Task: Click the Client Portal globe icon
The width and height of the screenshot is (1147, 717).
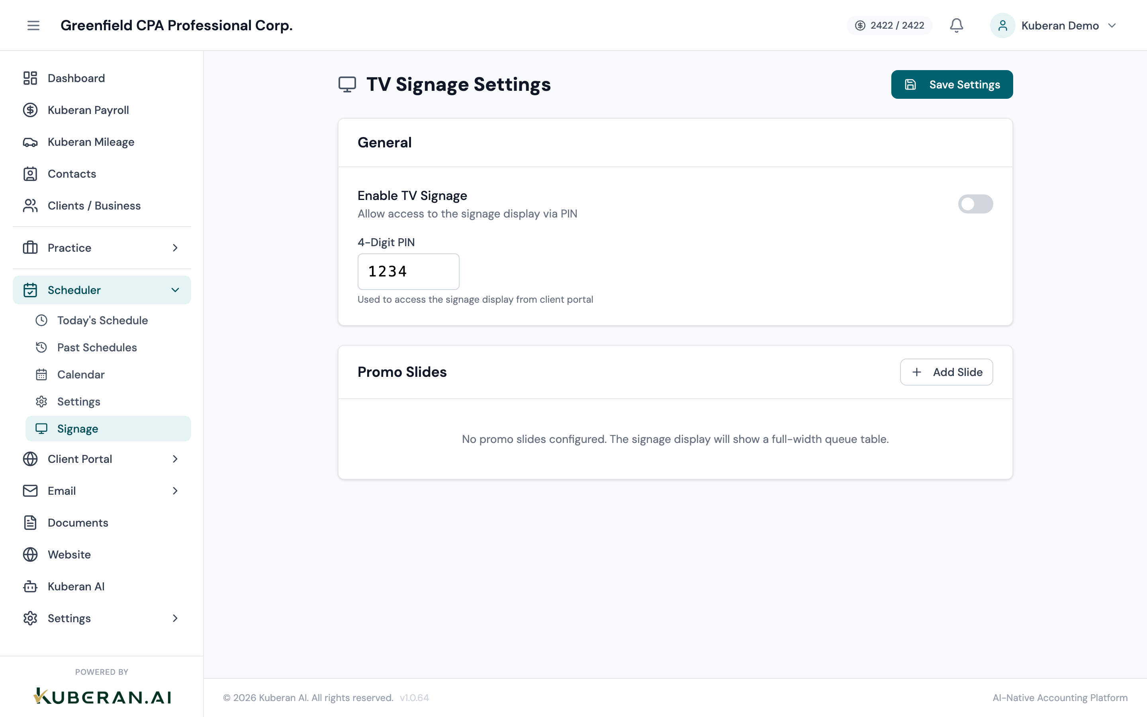Action: (30, 459)
